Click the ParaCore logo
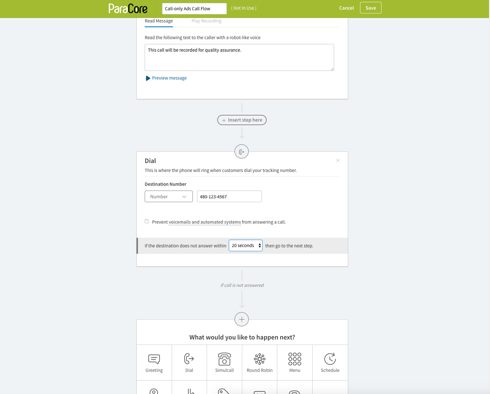 tap(128, 8)
